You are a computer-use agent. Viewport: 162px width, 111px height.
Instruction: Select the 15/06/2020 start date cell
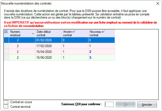pos(48,57)
